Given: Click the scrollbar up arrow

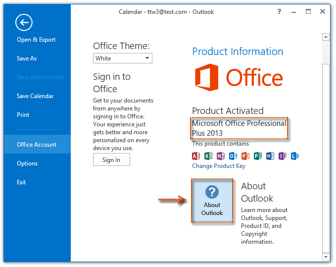Looking at the screenshot, I should tap(326, 37).
